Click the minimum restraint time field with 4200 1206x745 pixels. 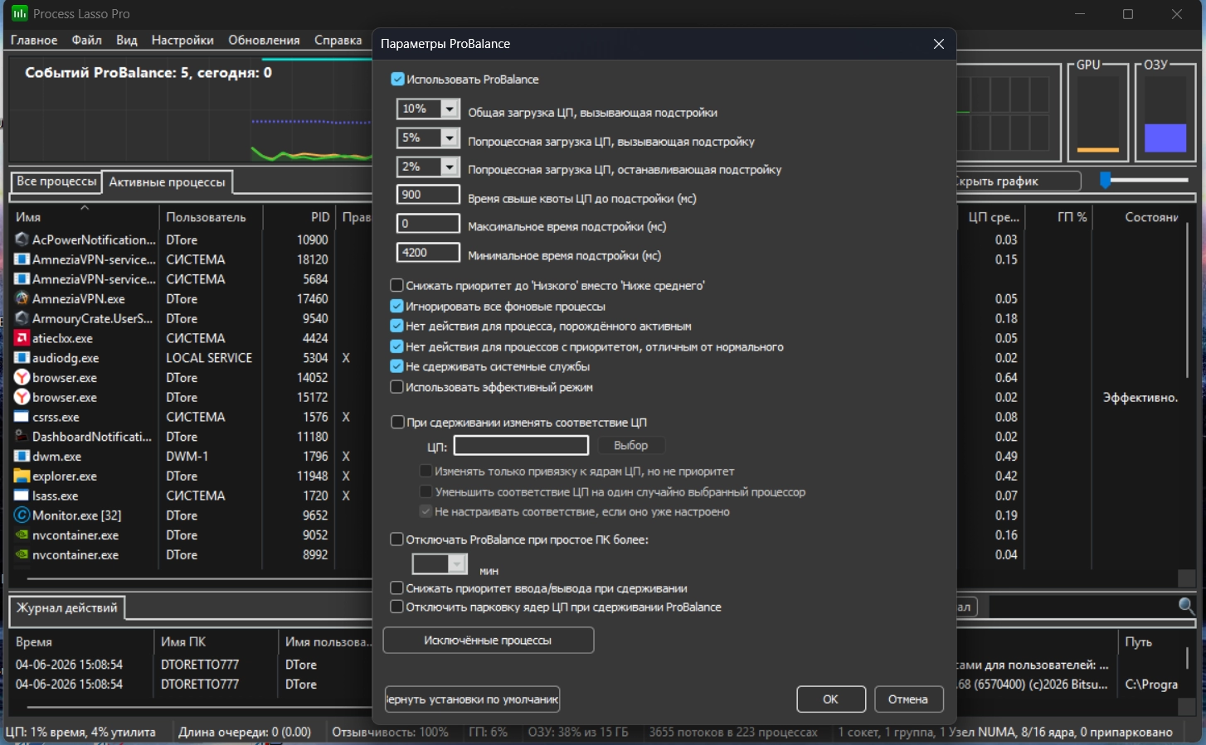(x=428, y=253)
